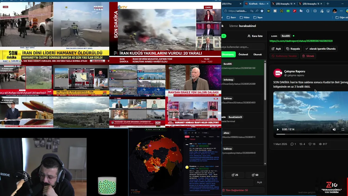Click the translator extension icon

point(301,11)
